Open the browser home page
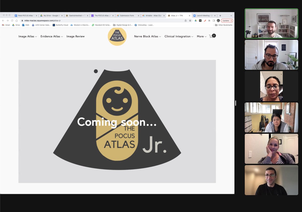Image resolution: width=302 pixels, height=212 pixels. click(17, 21)
